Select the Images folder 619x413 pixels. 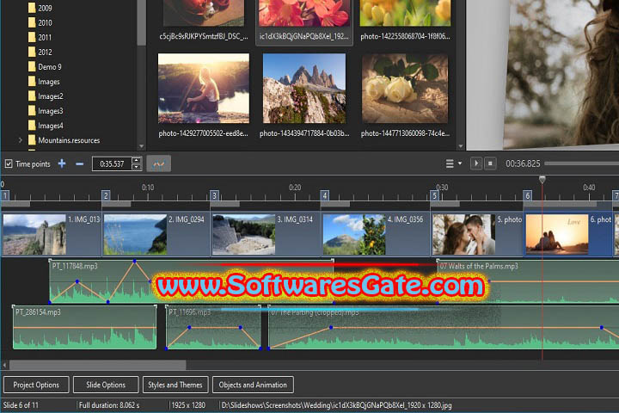pos(44,82)
